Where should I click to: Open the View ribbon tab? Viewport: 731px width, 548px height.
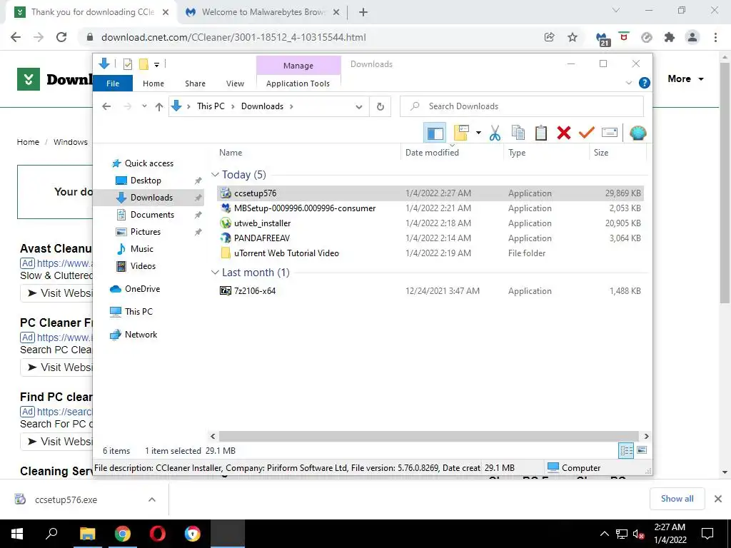pos(235,83)
